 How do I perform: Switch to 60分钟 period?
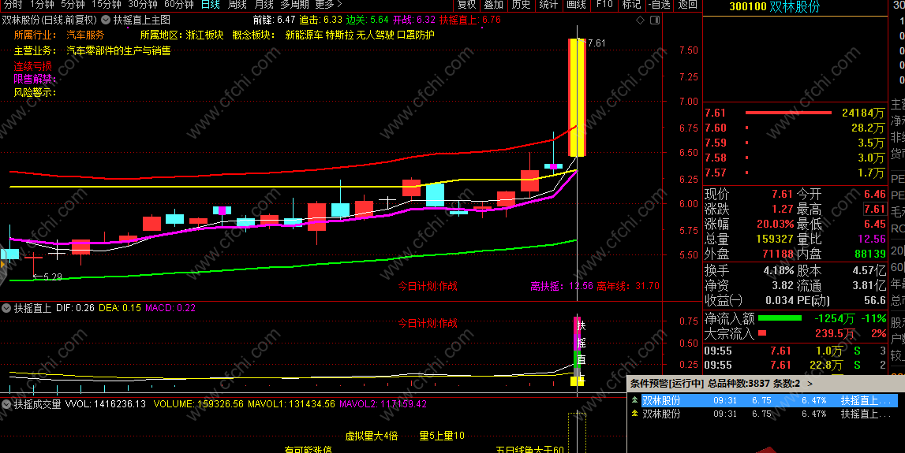[179, 5]
